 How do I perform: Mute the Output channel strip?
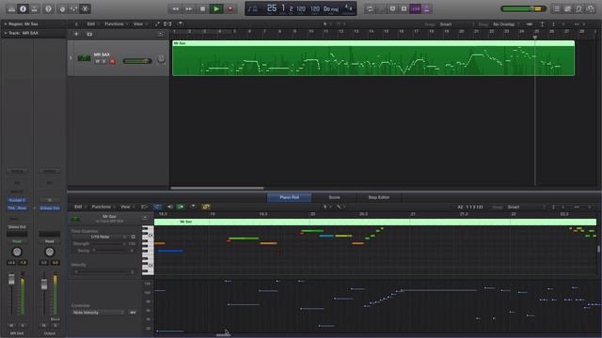[x=44, y=326]
